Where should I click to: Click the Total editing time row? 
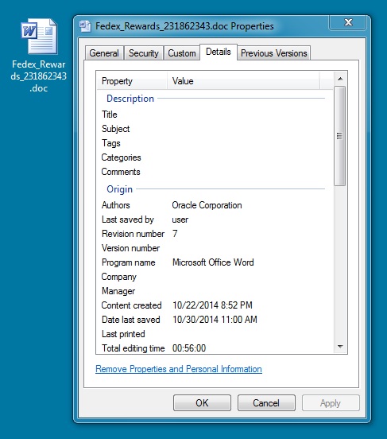(x=213, y=348)
